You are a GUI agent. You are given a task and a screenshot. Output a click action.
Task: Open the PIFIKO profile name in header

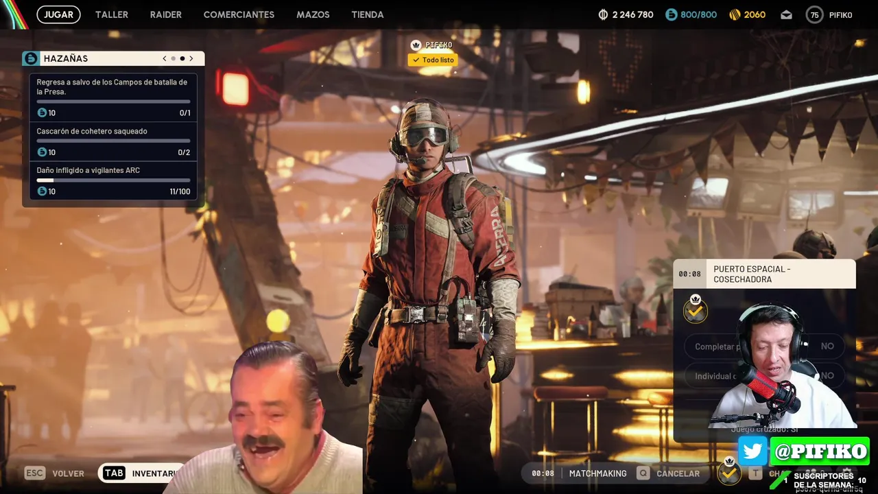point(841,14)
